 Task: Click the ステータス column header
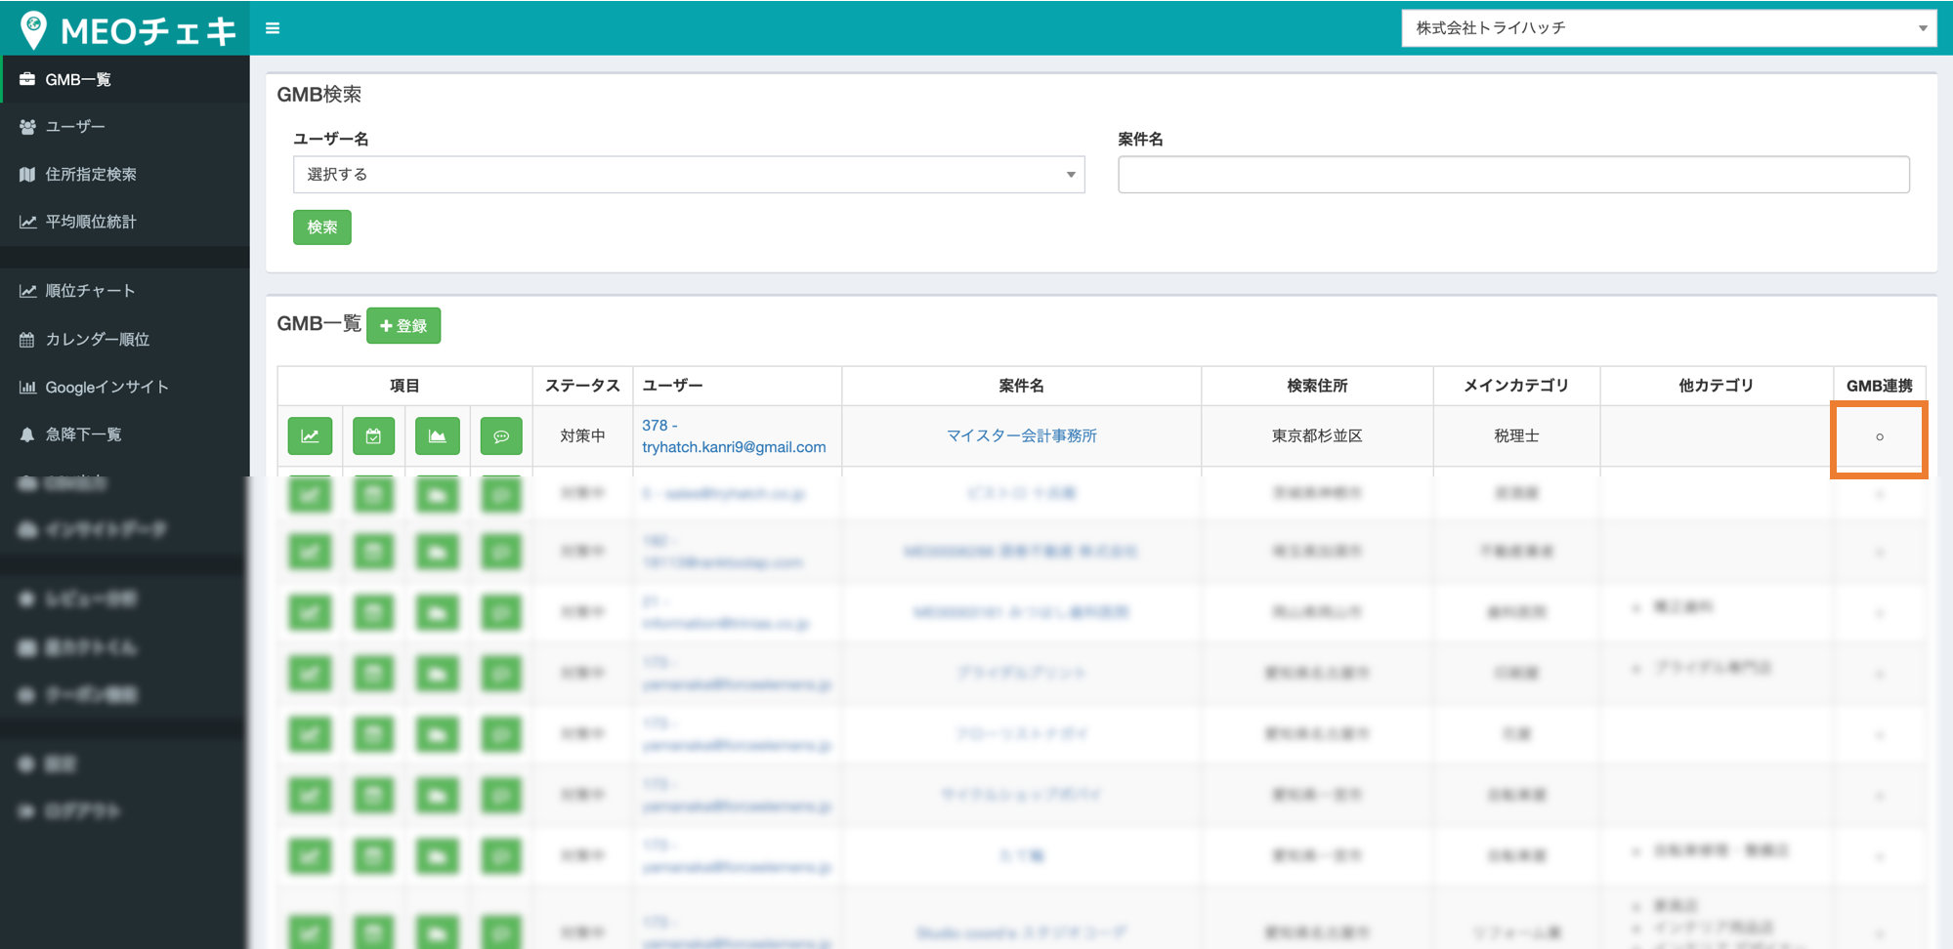[582, 386]
